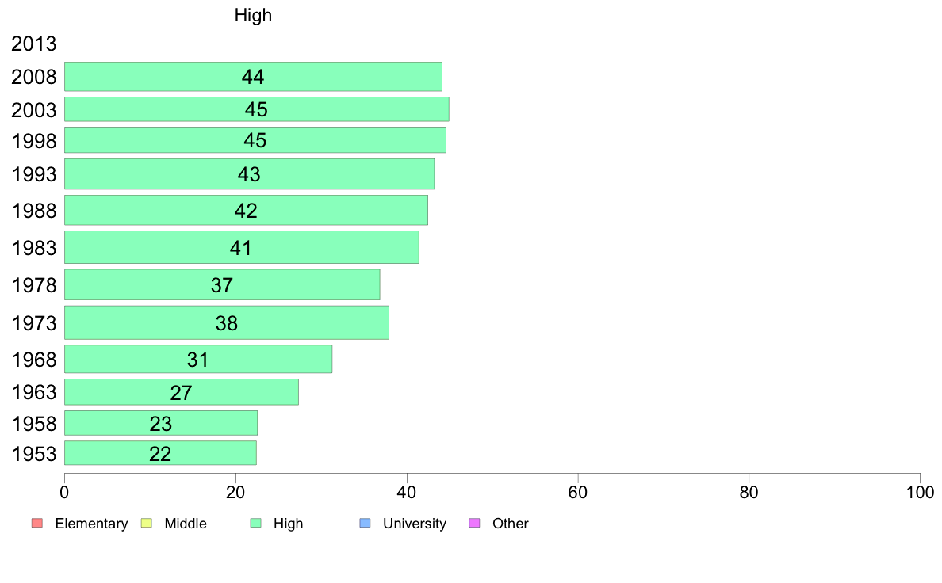The width and height of the screenshot is (942, 583).
Task: Click the High chart title
Action: tap(253, 16)
